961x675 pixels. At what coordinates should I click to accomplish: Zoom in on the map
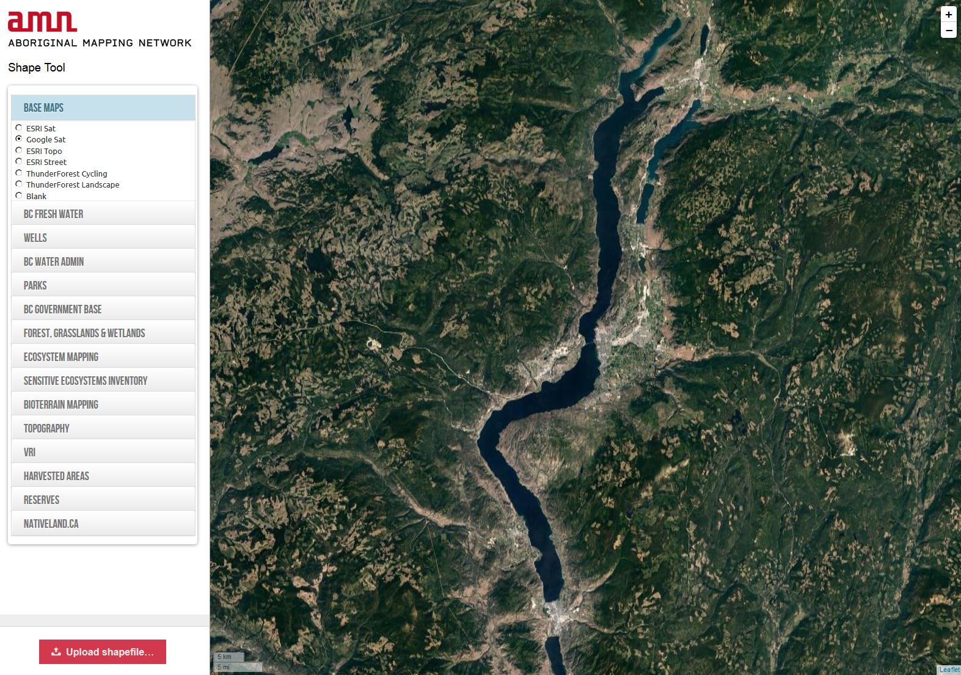tap(948, 15)
